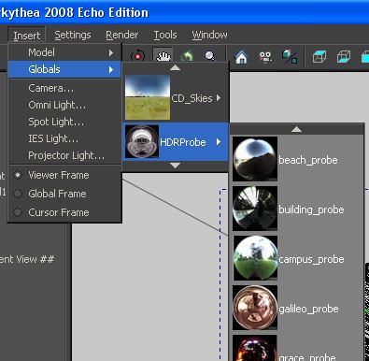Click HDRProbe list scroll-up arrow
Screen dimensions: 369x361
296,129
